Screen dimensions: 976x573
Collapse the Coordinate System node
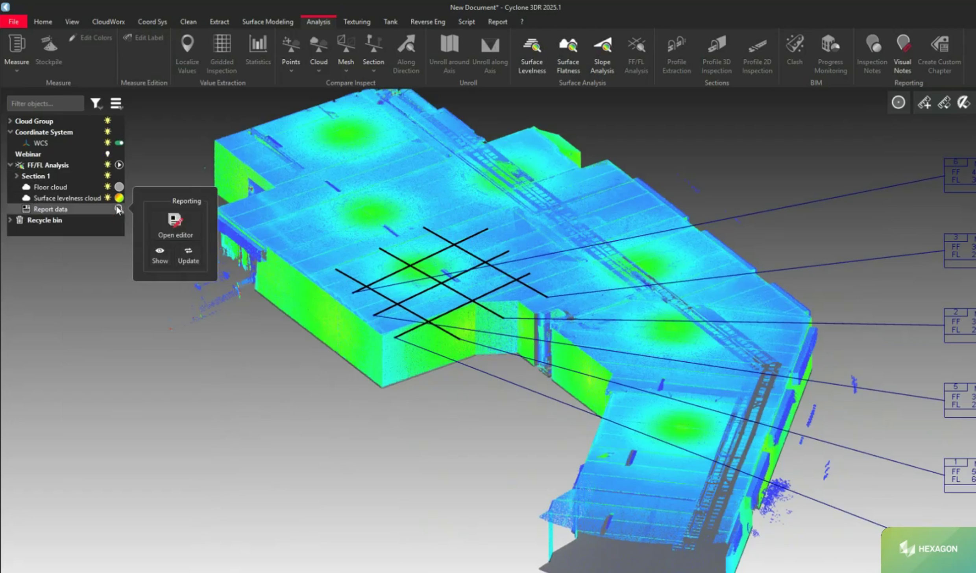(10, 132)
